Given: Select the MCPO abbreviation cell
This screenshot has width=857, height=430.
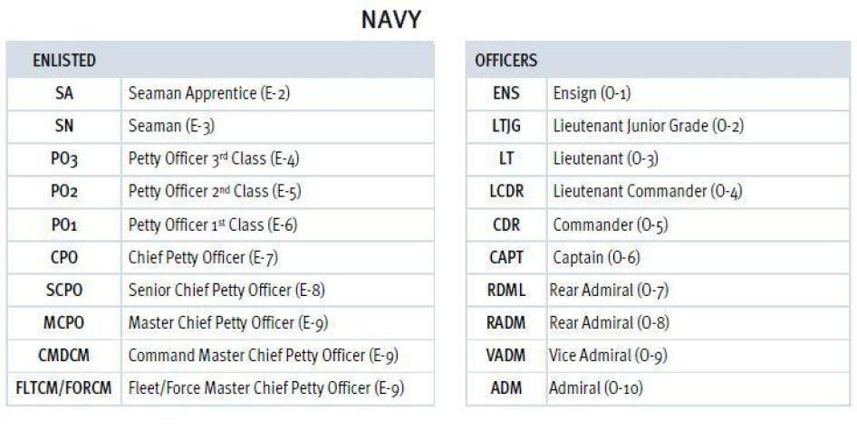Looking at the screenshot, I should pyautogui.click(x=64, y=323).
